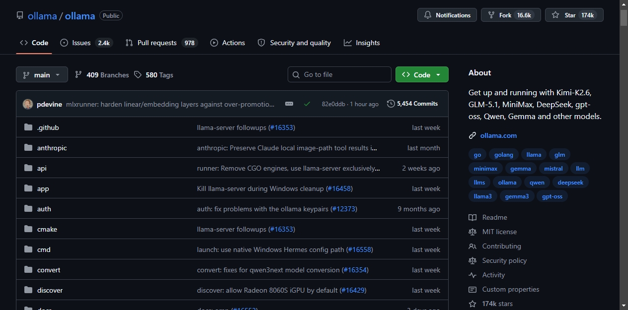Open the api folder

[x=42, y=168]
